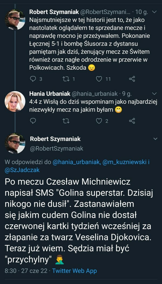Viewport: 162px width, 284px height.
Task: Retweet Hania Urbaniak's tweet
Action: click(66, 121)
